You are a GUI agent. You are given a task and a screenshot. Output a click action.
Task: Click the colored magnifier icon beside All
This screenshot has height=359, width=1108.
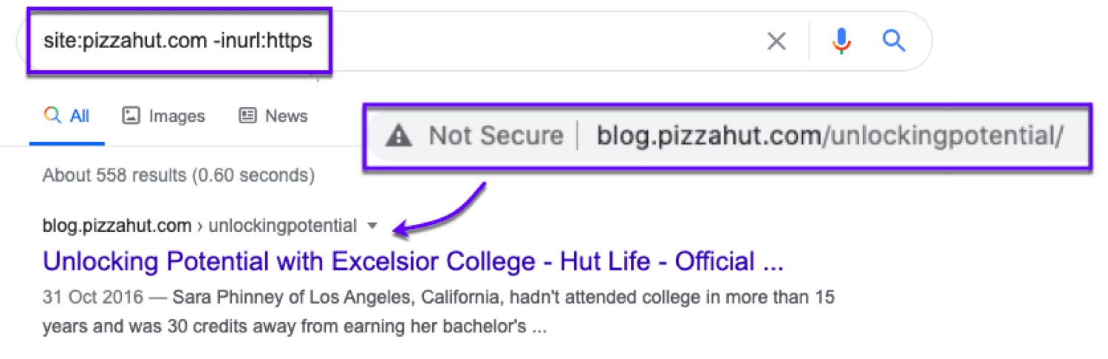52,116
